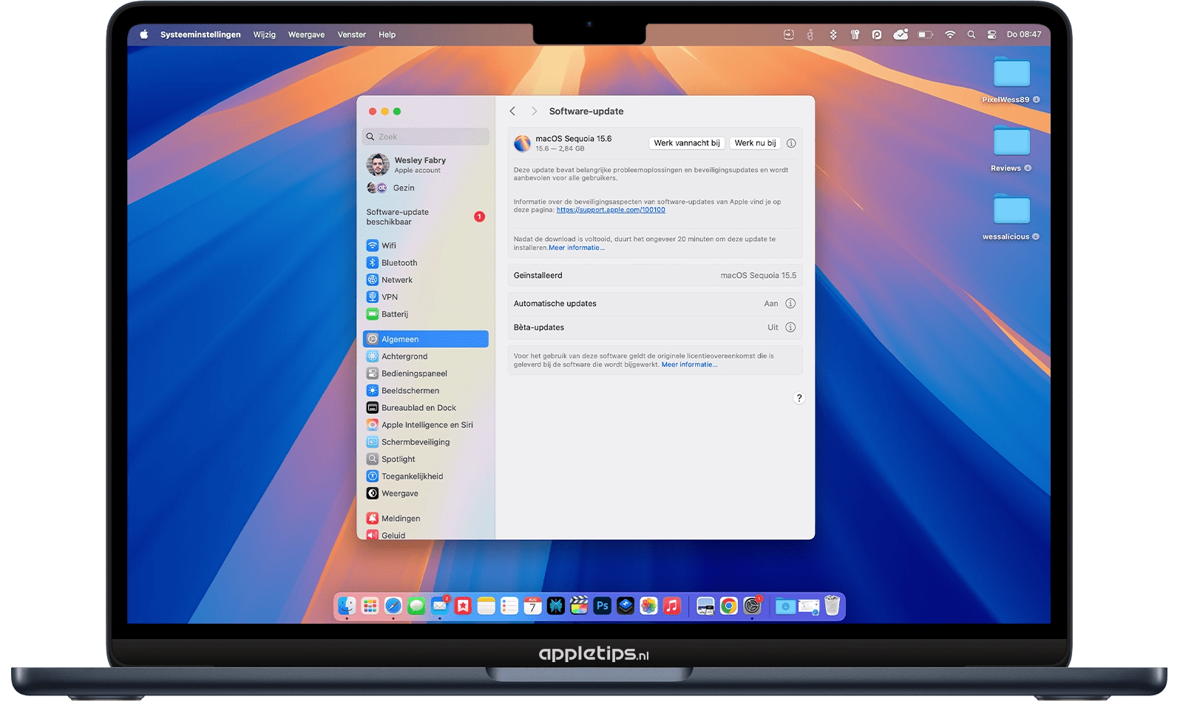Open the Weergave menu in the menu bar
Screen dimensions: 1183x702
tap(306, 35)
